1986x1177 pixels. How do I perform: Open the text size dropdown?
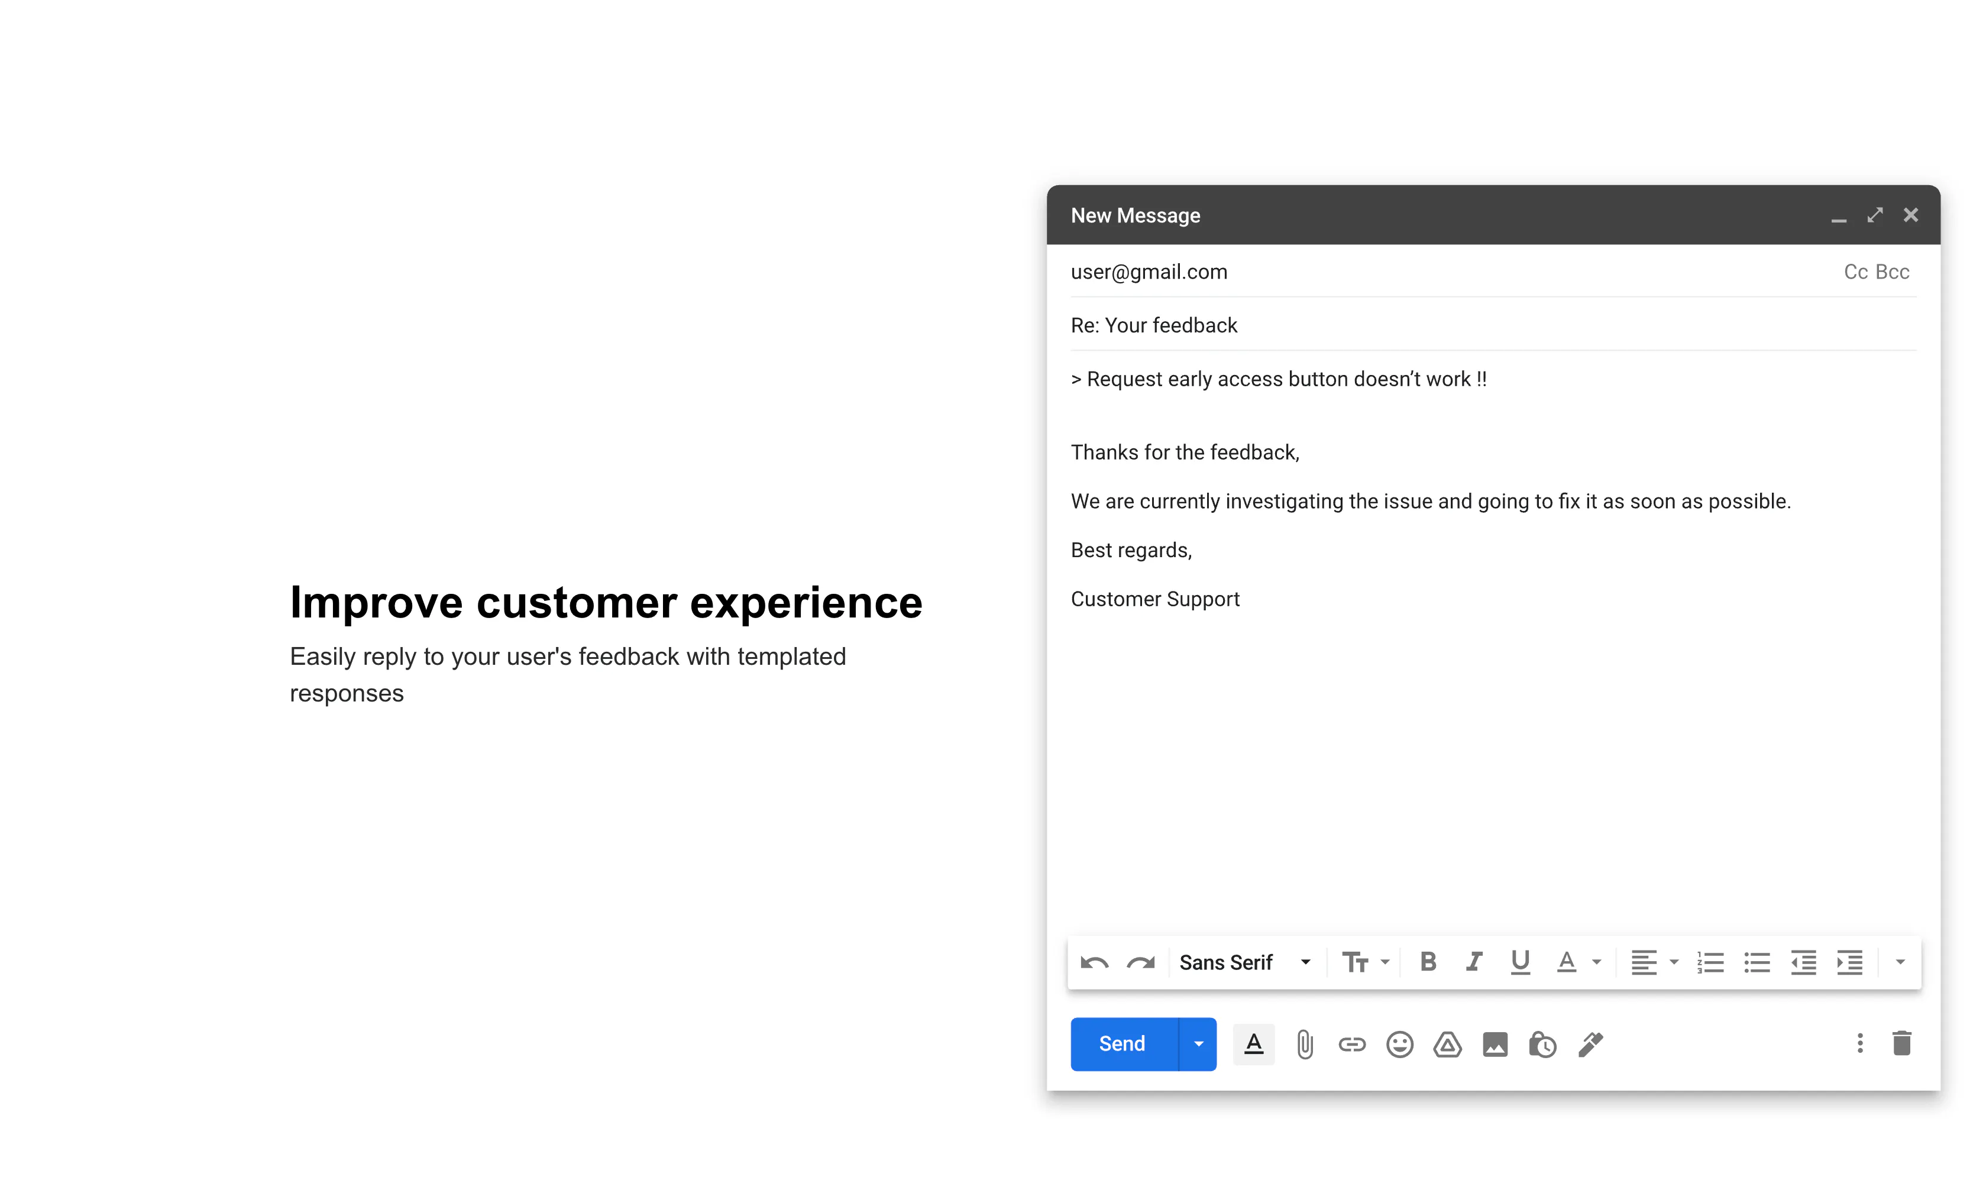[1365, 962]
